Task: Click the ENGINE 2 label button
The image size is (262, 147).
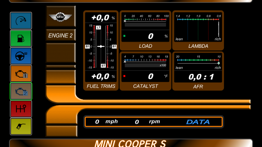Action: click(61, 35)
